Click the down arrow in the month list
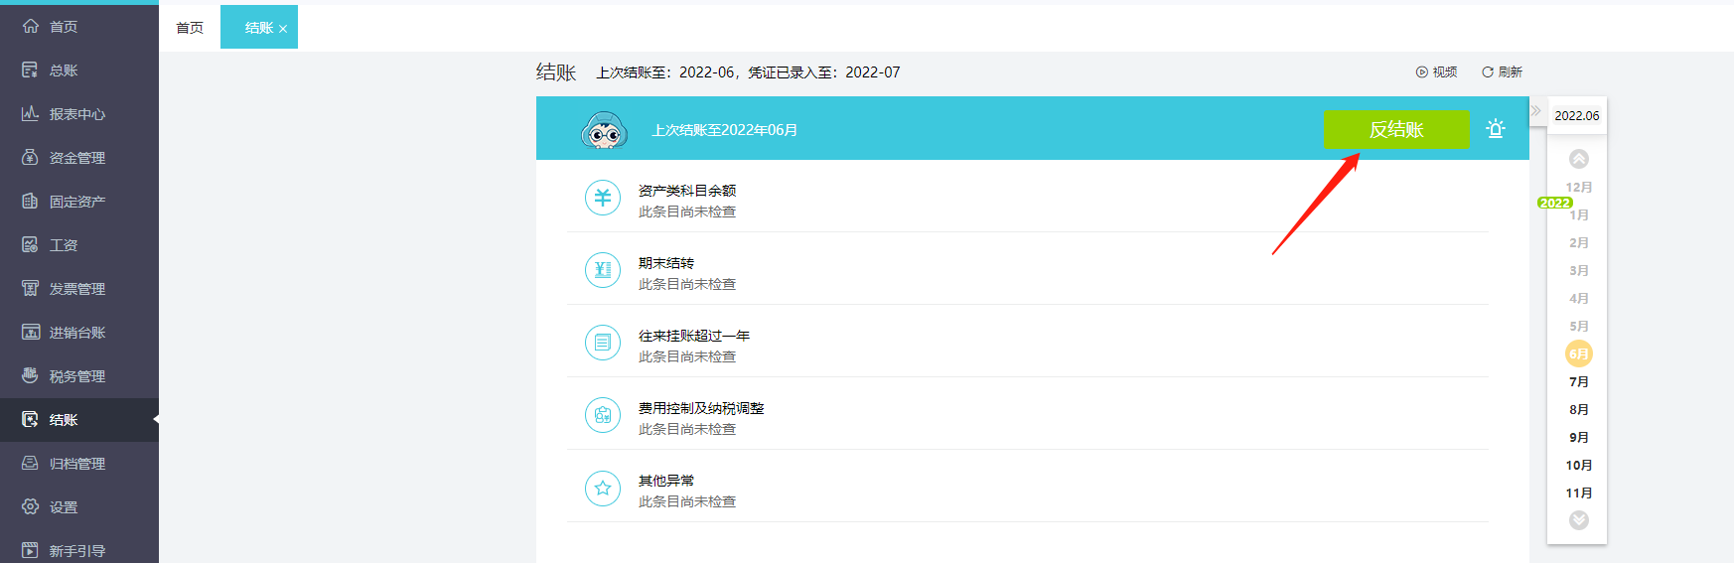The image size is (1734, 563). tap(1579, 520)
